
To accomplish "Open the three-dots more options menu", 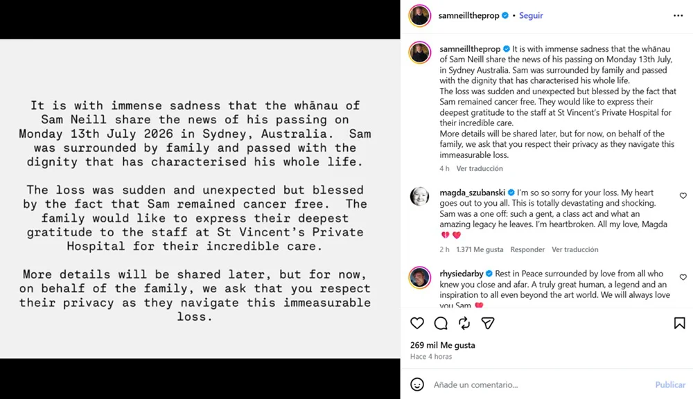I will [678, 15].
